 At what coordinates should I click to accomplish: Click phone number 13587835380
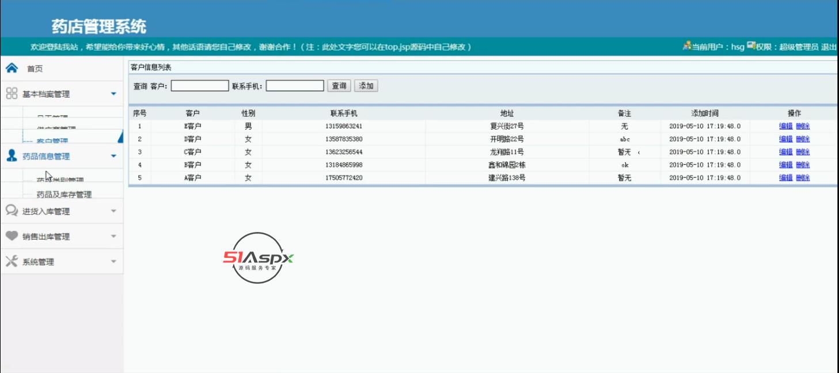[x=344, y=139]
